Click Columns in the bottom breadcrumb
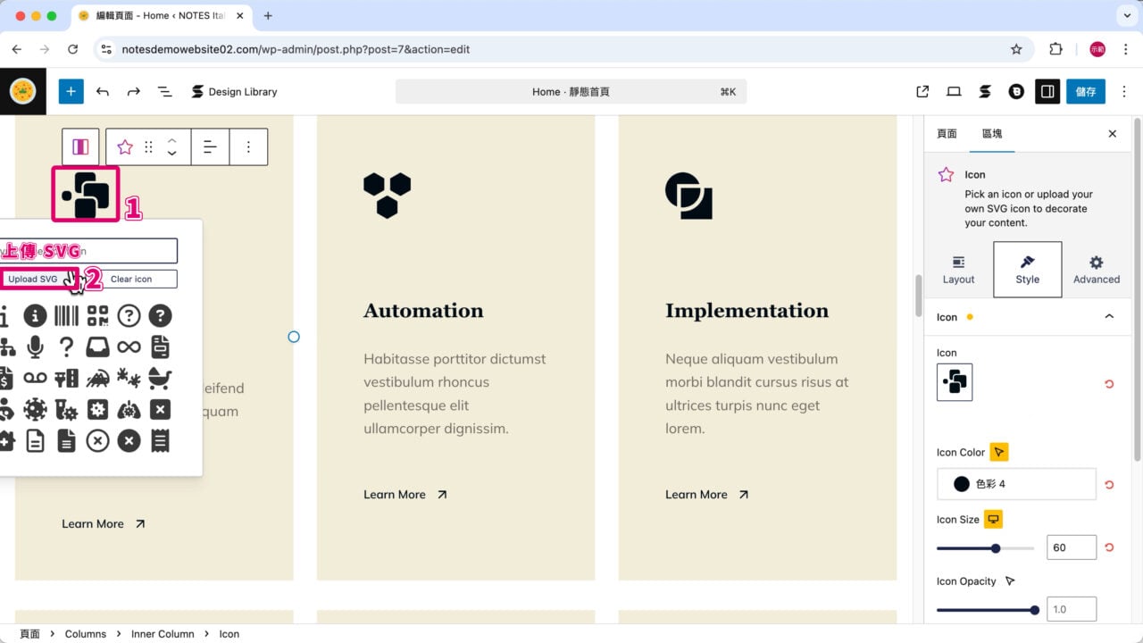Image resolution: width=1143 pixels, height=643 pixels. click(x=86, y=634)
